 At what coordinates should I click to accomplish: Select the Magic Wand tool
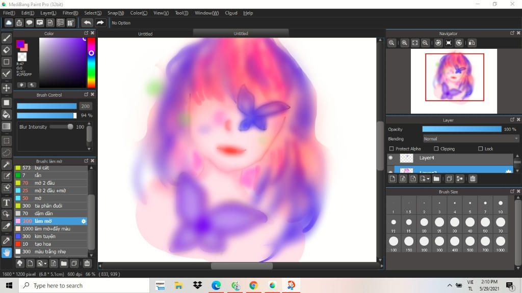click(x=6, y=165)
